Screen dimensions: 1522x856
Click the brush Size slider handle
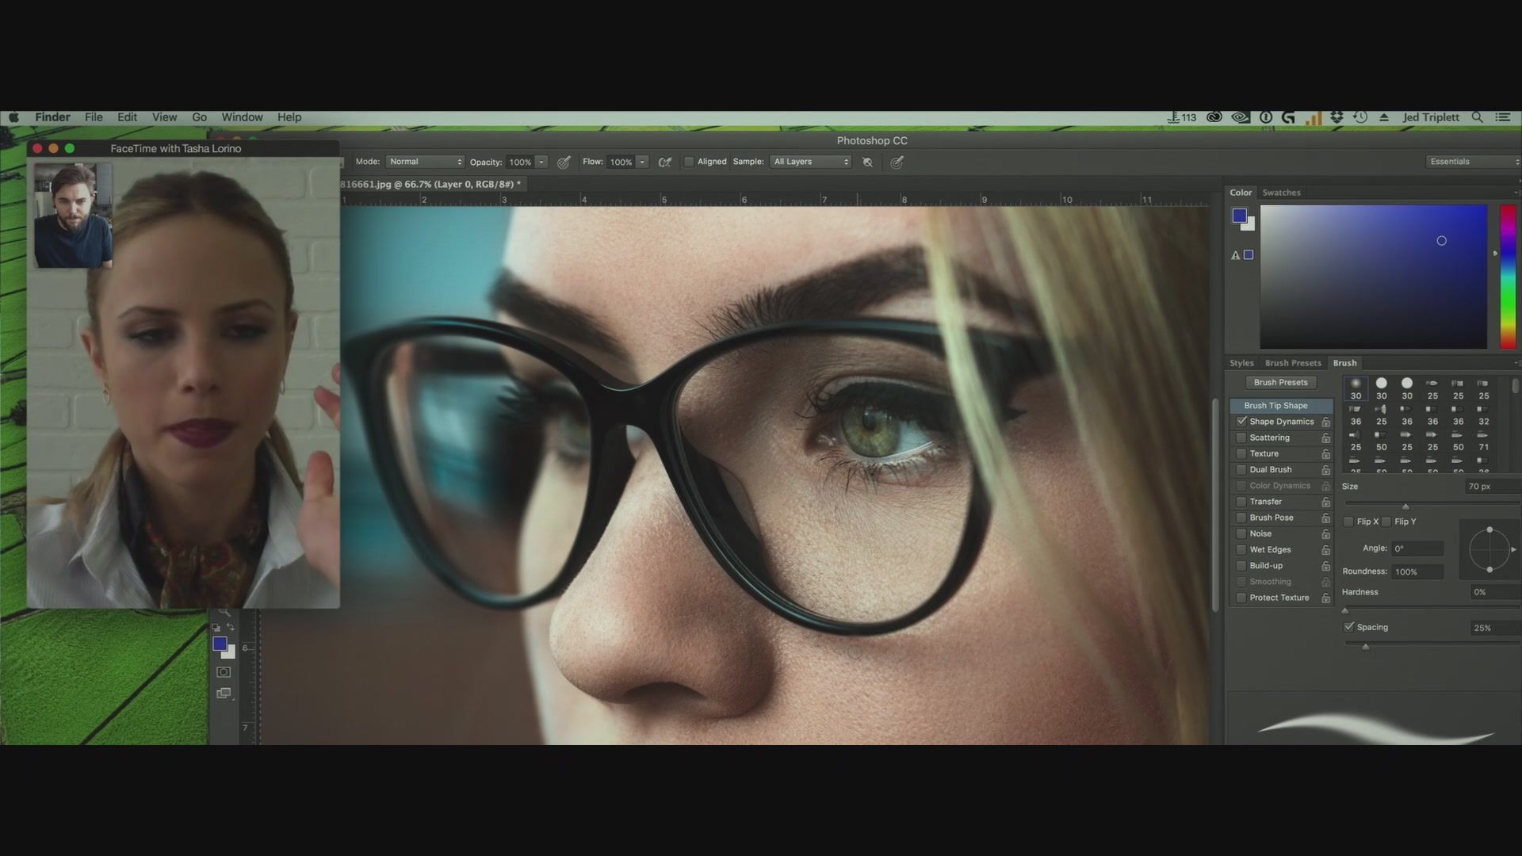pyautogui.click(x=1405, y=506)
